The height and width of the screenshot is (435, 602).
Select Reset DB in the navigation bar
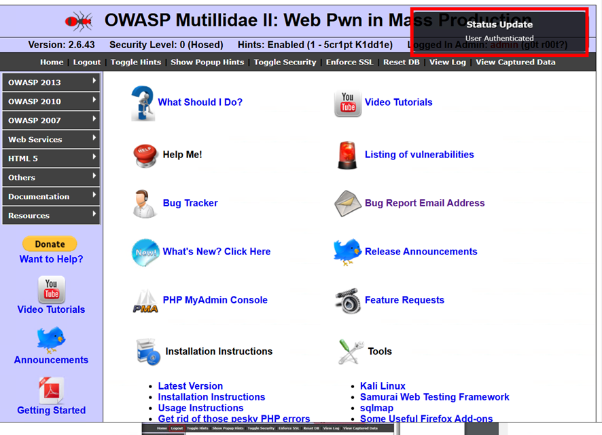coord(401,62)
